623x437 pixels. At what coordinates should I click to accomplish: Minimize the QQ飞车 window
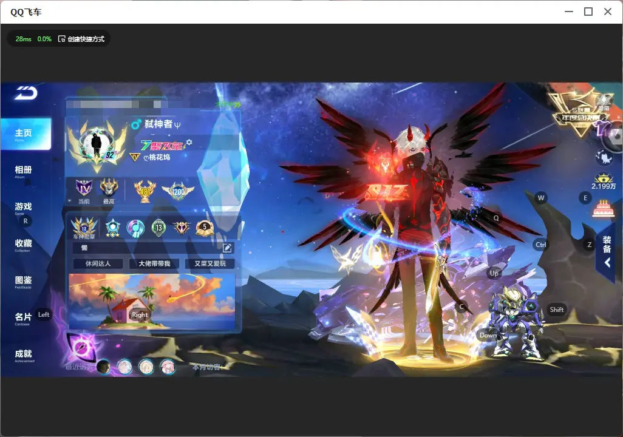[569, 12]
